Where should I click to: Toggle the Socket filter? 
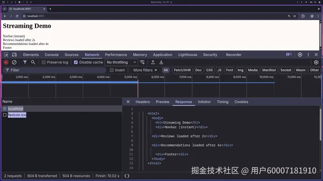(286, 70)
